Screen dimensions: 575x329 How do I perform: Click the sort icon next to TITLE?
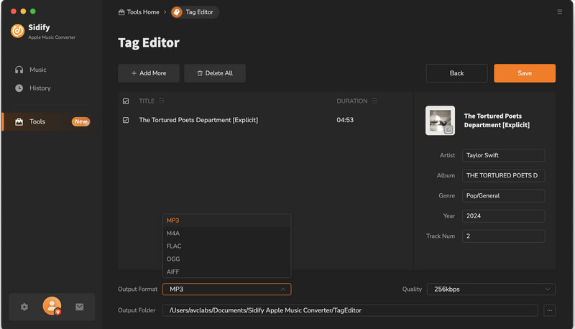pos(161,101)
